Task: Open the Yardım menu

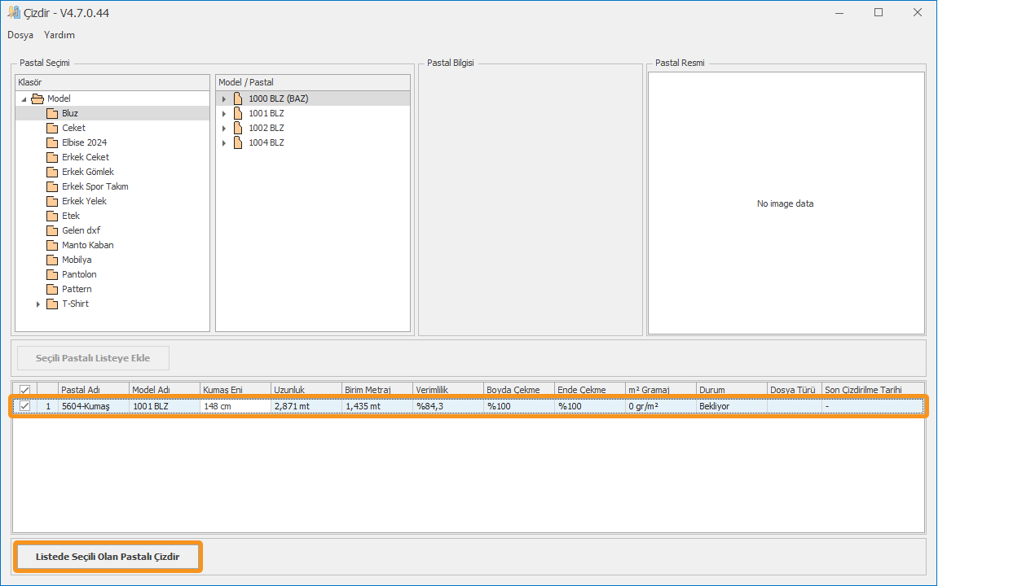Action: [x=59, y=35]
